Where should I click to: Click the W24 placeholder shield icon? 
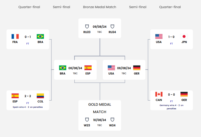tap(112, 119)
